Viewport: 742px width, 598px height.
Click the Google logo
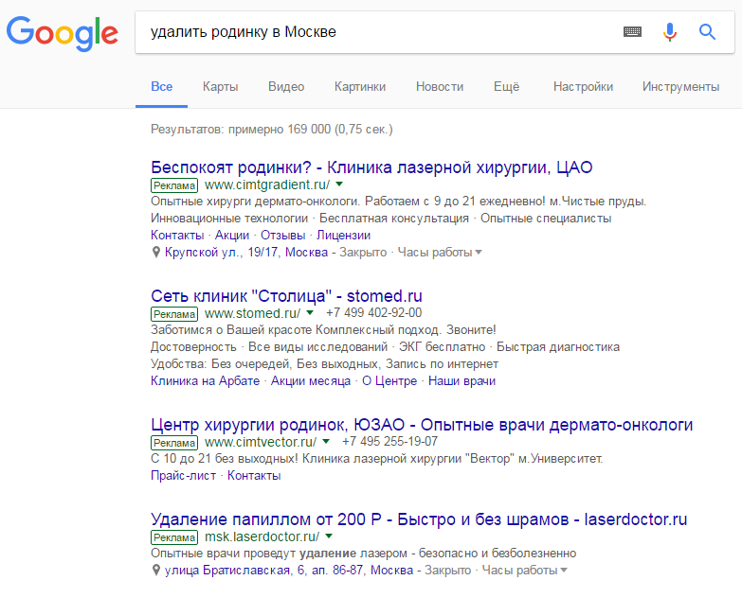62,33
